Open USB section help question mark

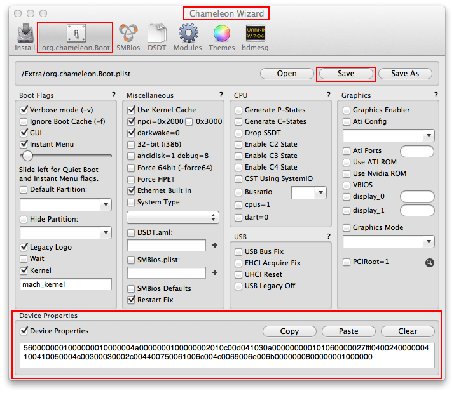point(328,237)
